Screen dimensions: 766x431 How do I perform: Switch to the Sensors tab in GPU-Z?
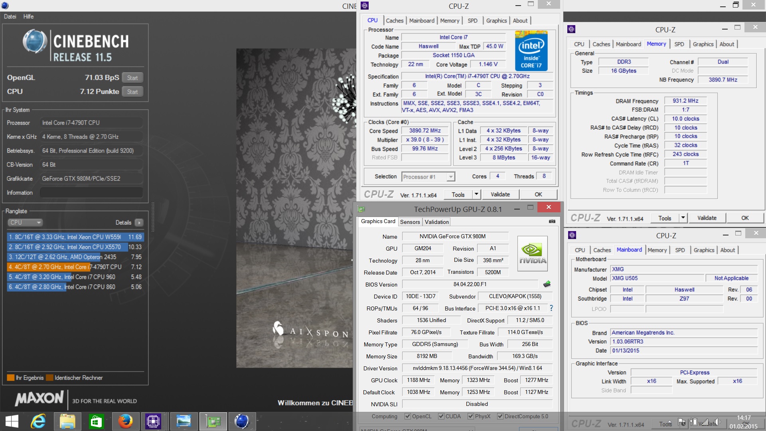[410, 222]
